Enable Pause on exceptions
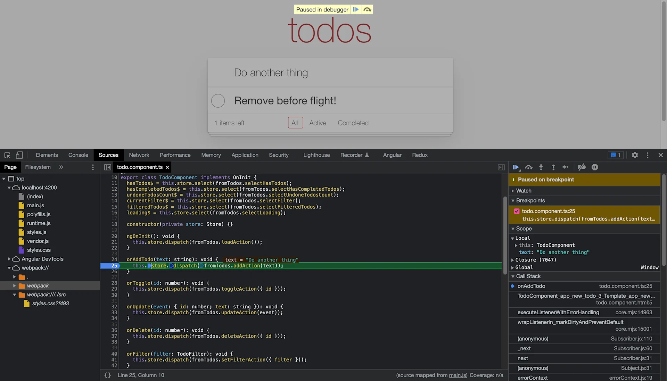This screenshot has width=667, height=381. 595,167
